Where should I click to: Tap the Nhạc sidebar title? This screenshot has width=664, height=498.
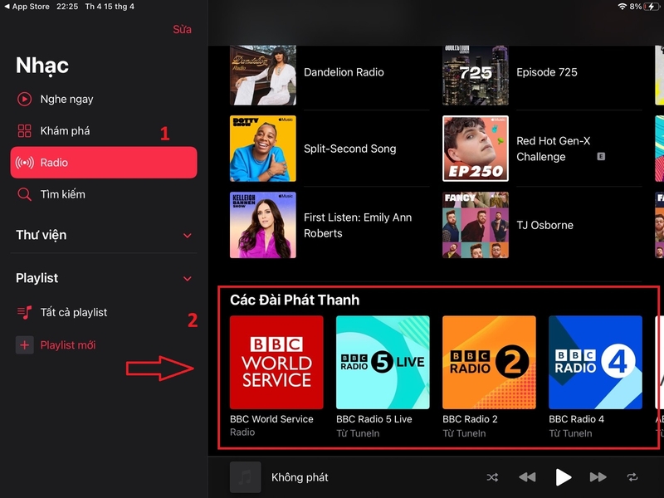click(42, 66)
